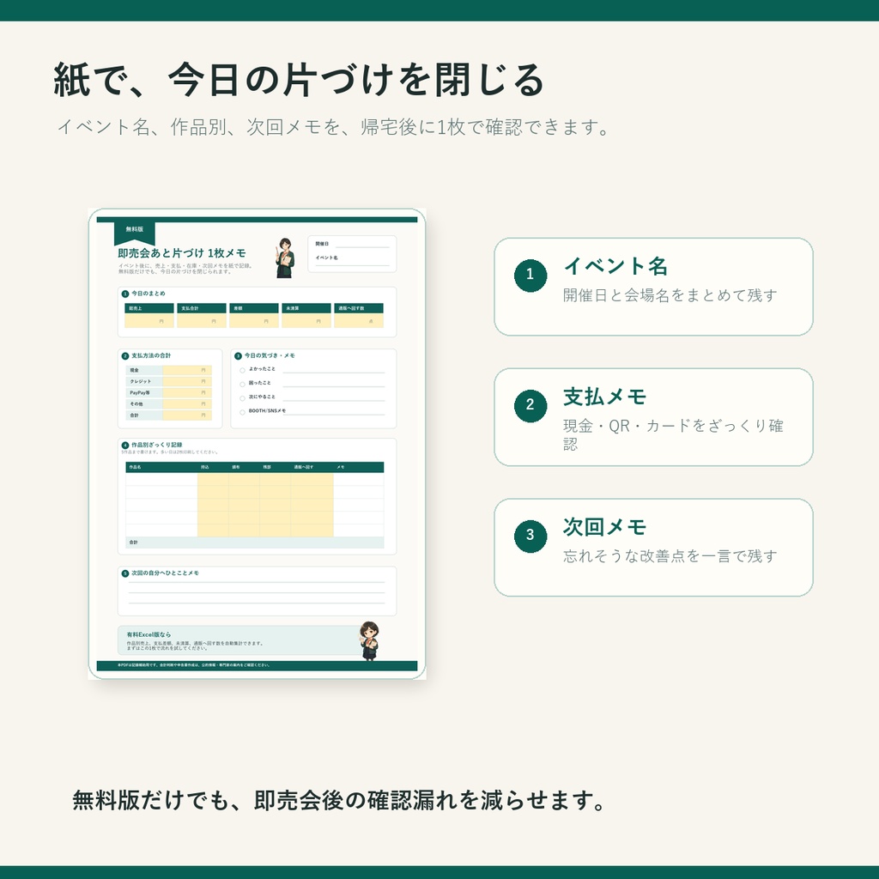Click the text 現金・QR・カードをざっくり確認

673,434
